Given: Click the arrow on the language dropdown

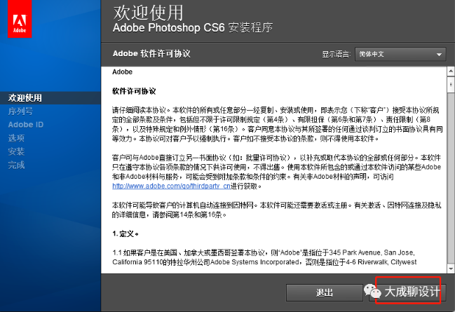Looking at the screenshot, I should (x=439, y=54).
